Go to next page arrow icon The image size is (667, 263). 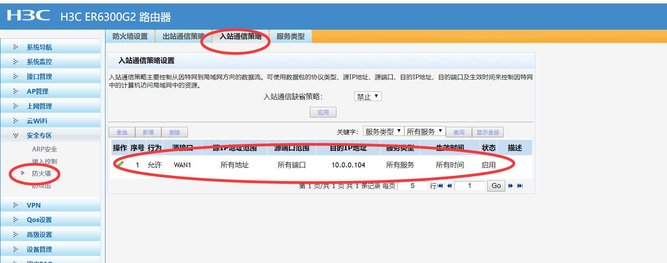click(510, 186)
